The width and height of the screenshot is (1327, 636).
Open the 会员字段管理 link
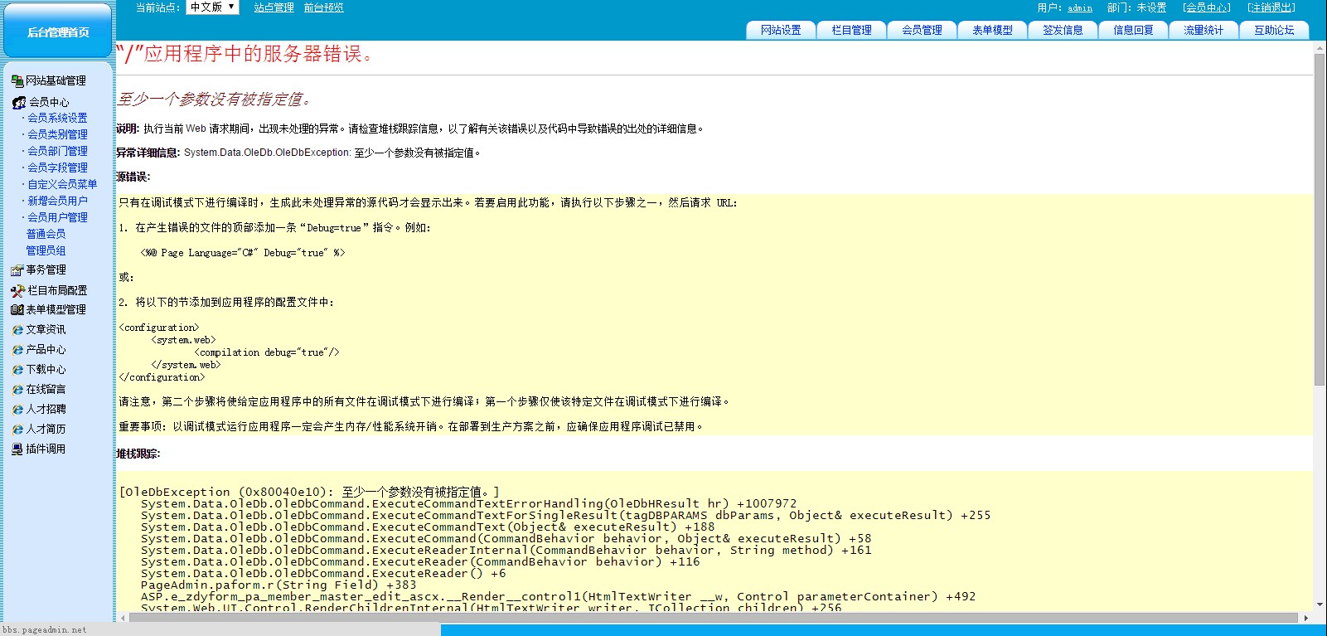(57, 167)
